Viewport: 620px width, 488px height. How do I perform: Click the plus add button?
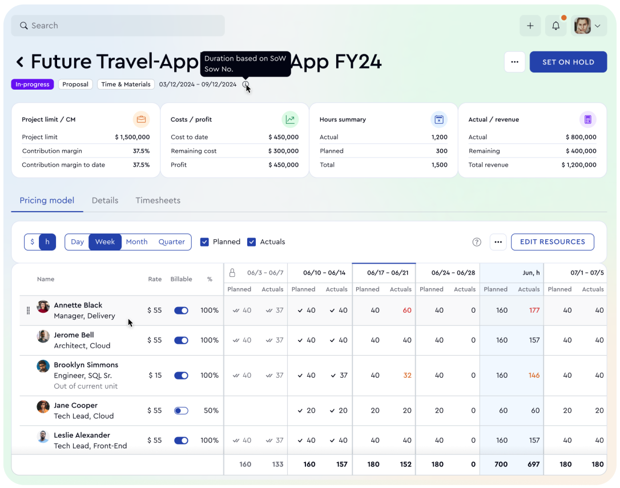(x=530, y=26)
